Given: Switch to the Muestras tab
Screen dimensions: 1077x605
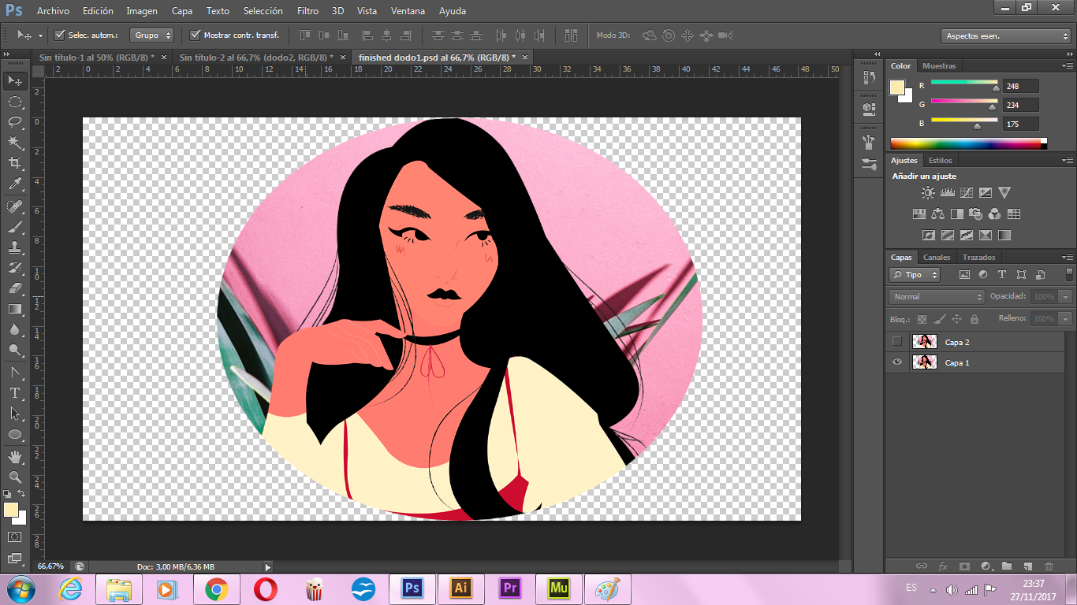Looking at the screenshot, I should click(x=939, y=66).
